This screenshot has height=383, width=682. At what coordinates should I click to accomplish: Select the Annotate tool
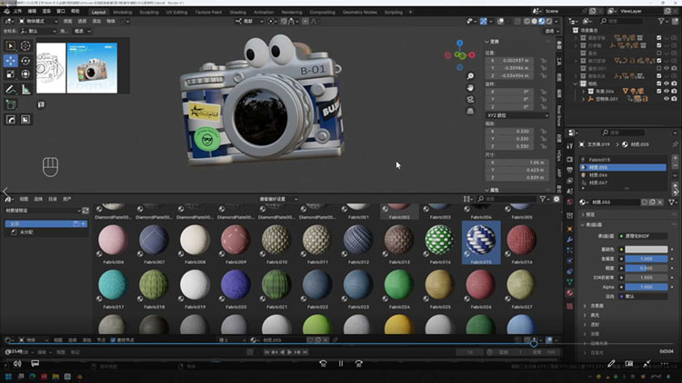click(10, 89)
